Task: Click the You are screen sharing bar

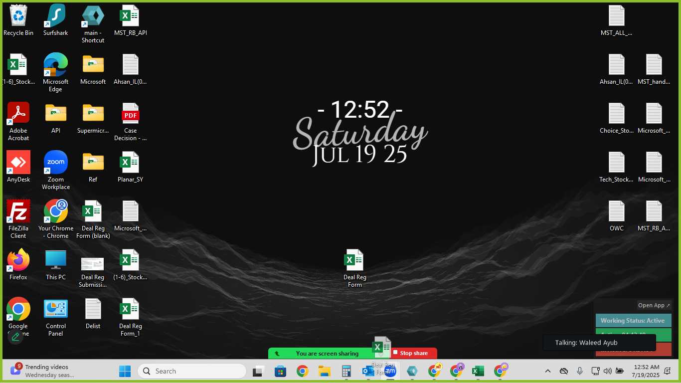Action: (327, 354)
